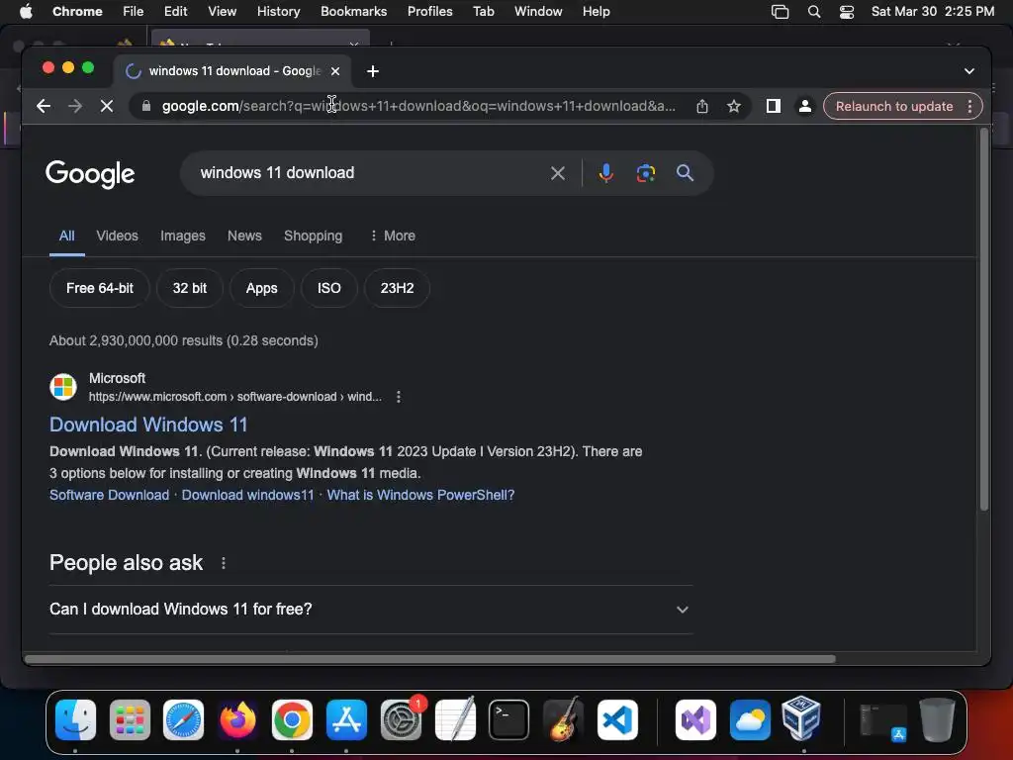Click the Microsoft favicon in the result
This screenshot has height=760, width=1013.
click(x=63, y=387)
